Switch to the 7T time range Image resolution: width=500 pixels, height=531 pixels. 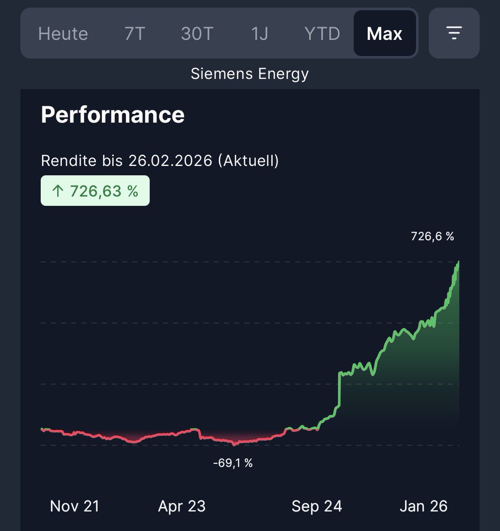click(x=135, y=34)
